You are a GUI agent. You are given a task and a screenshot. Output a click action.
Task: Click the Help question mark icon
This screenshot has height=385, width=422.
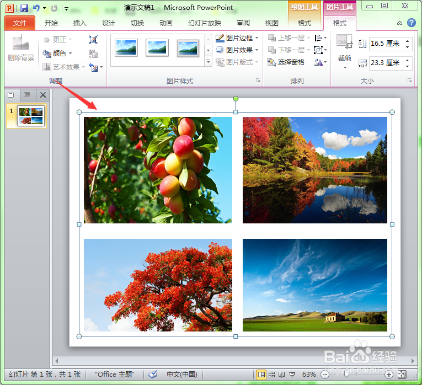point(411,23)
